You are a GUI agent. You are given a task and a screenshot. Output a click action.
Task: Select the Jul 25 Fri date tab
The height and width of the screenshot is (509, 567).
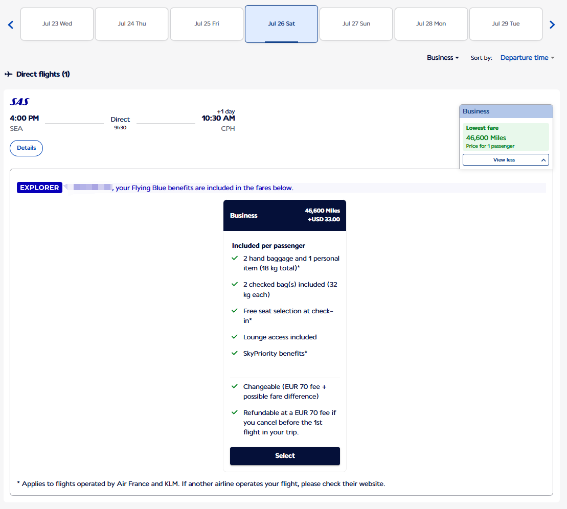pos(207,24)
